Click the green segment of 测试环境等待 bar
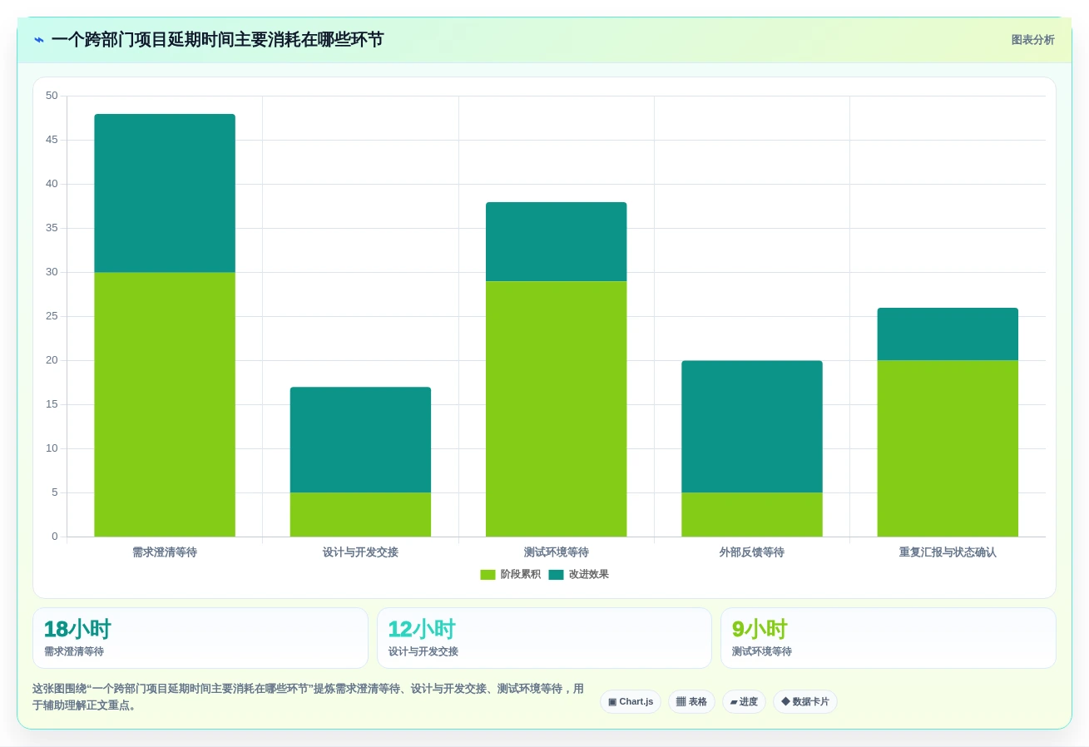1089x747 pixels. coord(557,408)
